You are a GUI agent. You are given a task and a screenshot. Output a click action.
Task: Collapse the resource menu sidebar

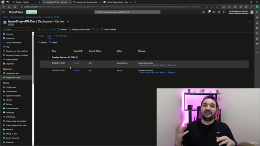[32, 29]
